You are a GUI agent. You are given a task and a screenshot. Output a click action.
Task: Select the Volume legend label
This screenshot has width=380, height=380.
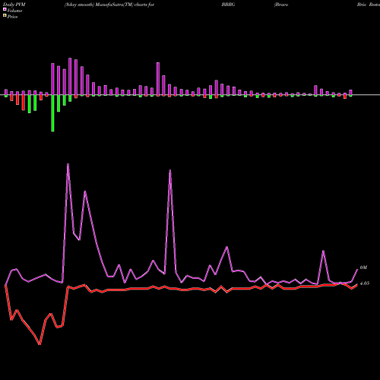(x=14, y=11)
